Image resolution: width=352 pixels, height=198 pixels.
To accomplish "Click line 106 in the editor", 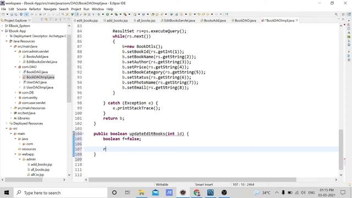I will pyautogui.click(x=211, y=144).
